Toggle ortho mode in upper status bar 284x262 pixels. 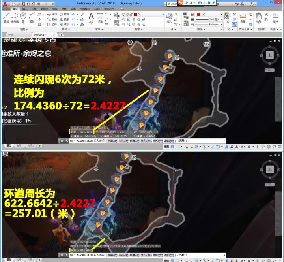(x=192, y=147)
